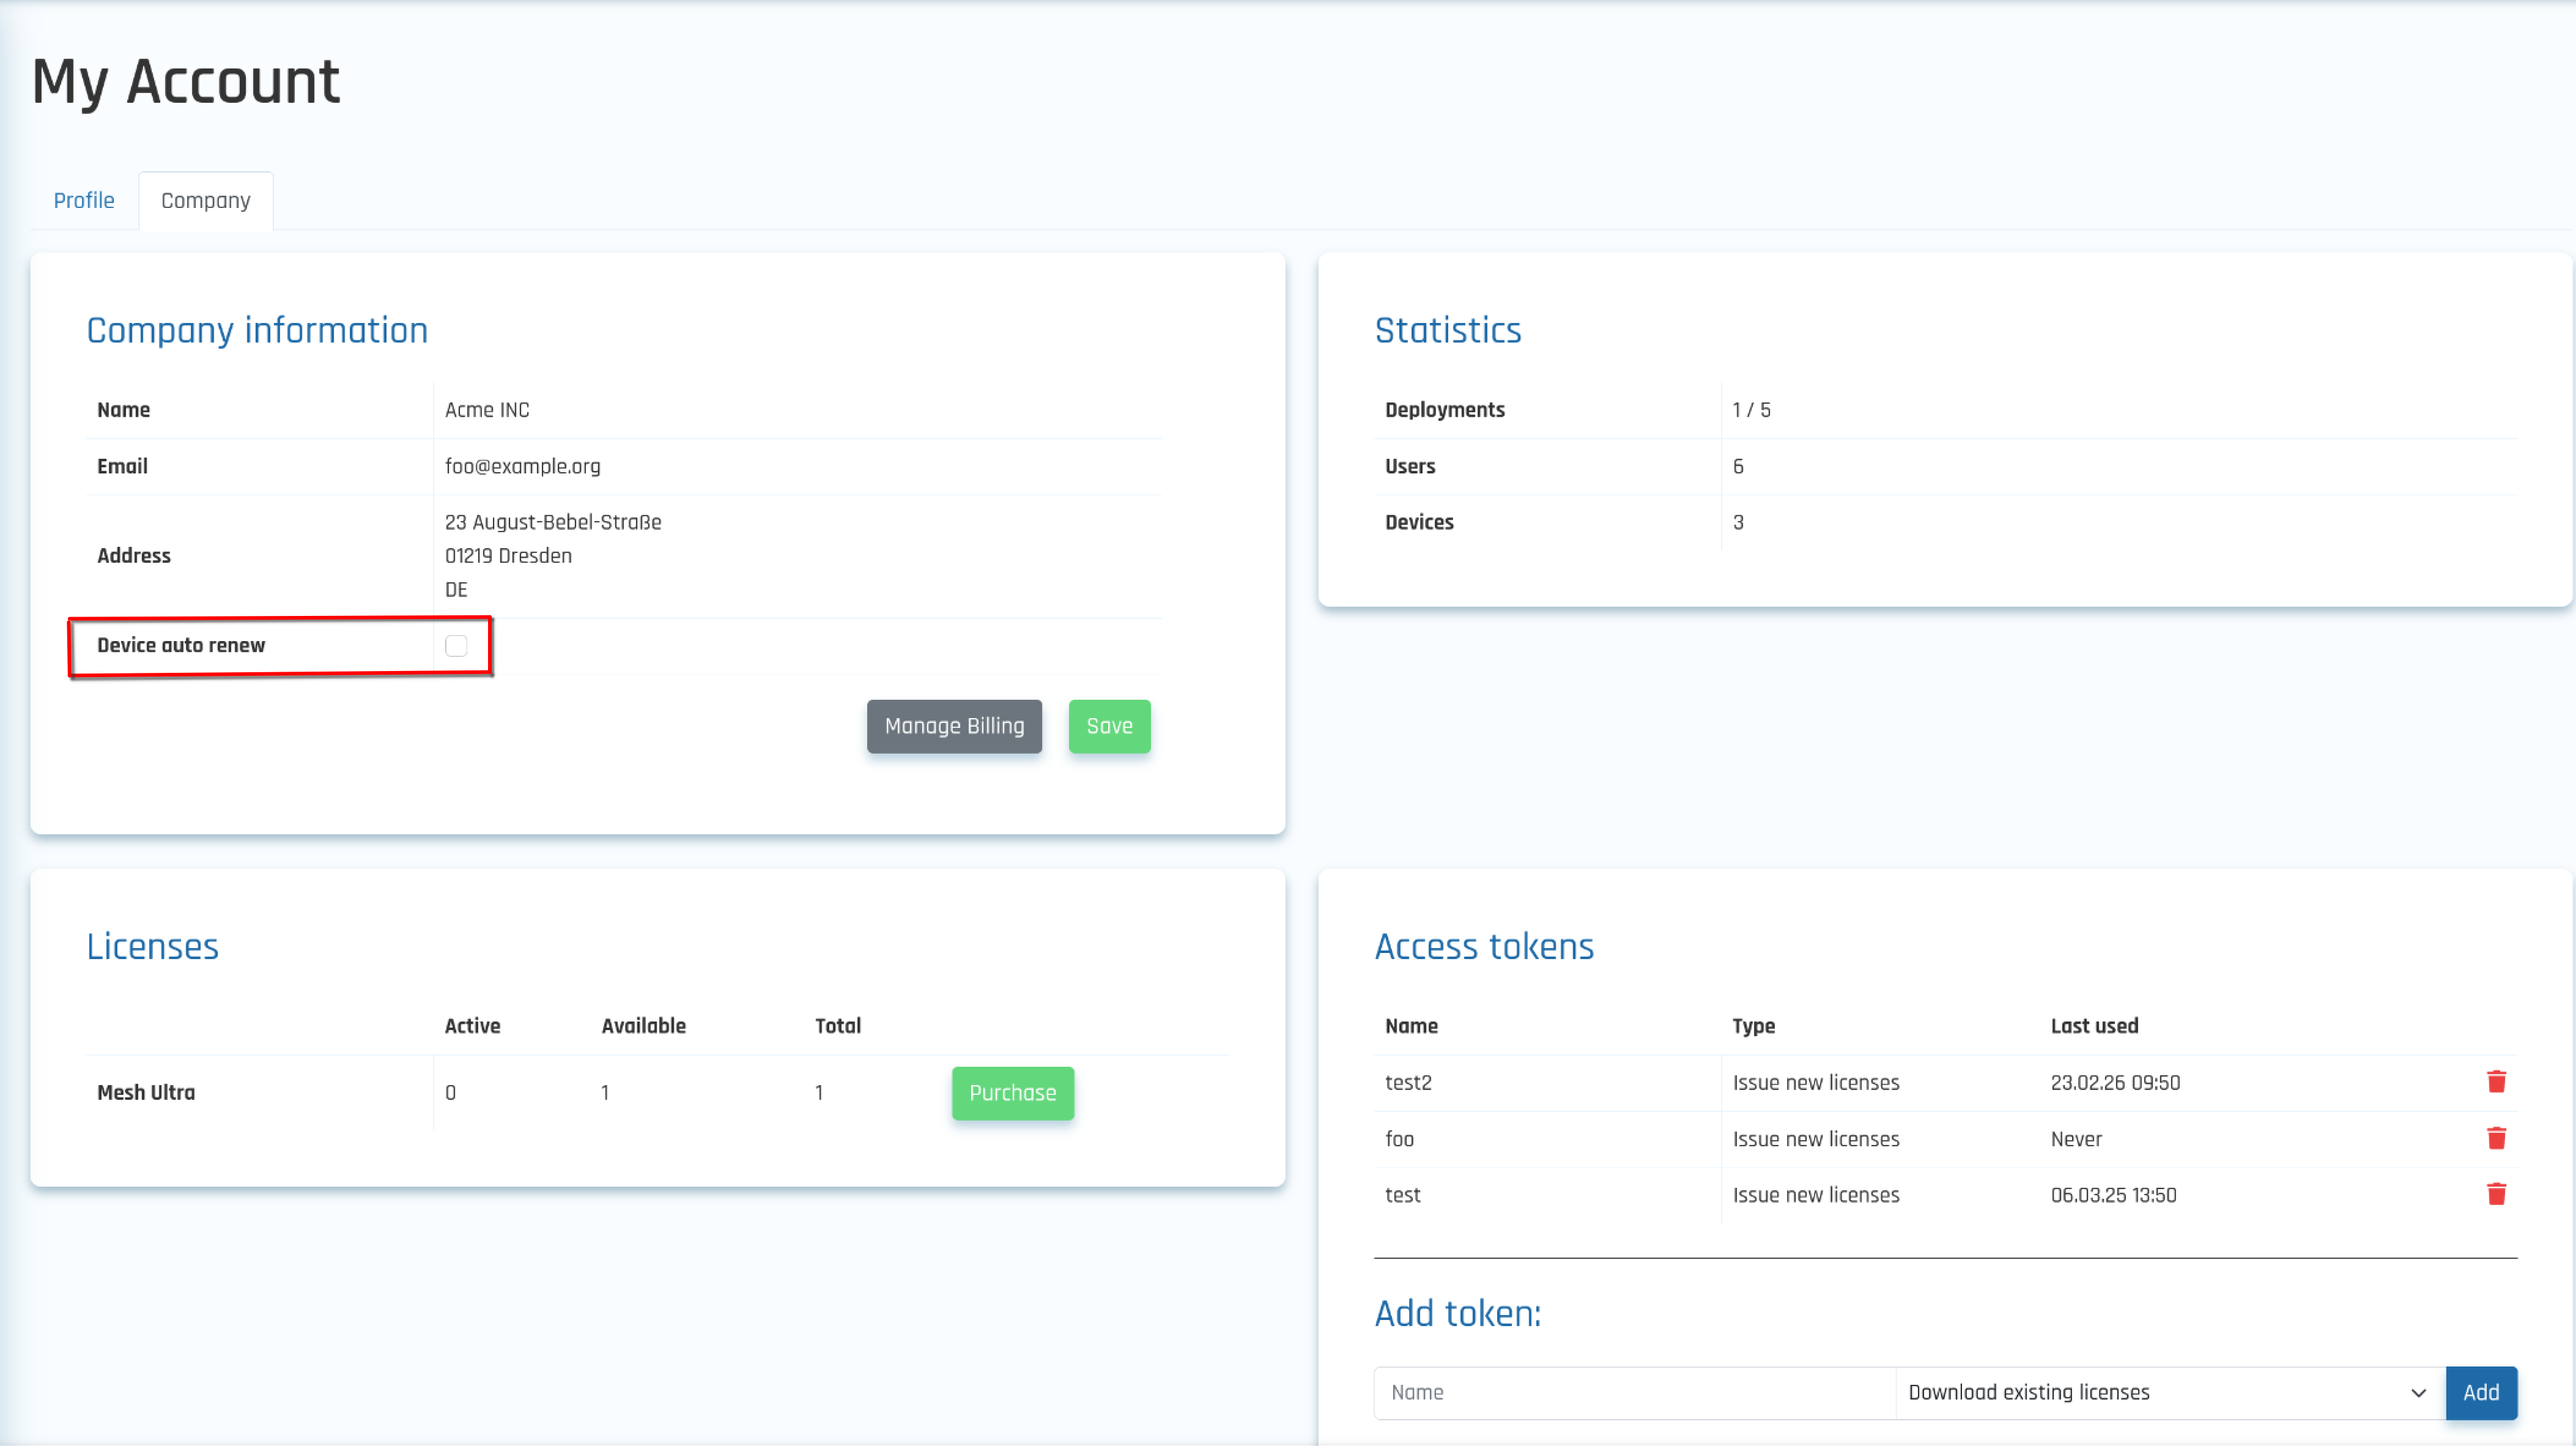This screenshot has height=1446, width=2576.
Task: Select the Company tab
Action: (206, 200)
